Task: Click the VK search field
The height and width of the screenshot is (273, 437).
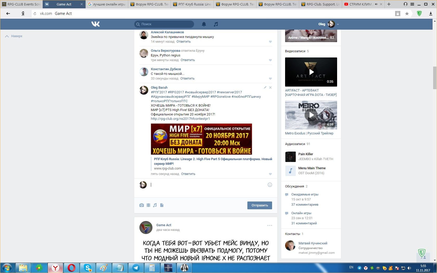Action: coord(164,24)
